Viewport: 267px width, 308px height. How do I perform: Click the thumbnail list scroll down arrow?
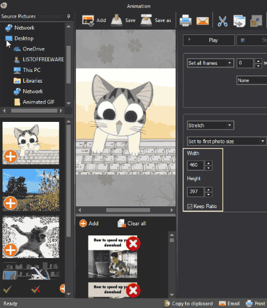[69, 294]
